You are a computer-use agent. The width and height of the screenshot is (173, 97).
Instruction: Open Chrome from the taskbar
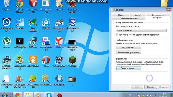pos(18,95)
